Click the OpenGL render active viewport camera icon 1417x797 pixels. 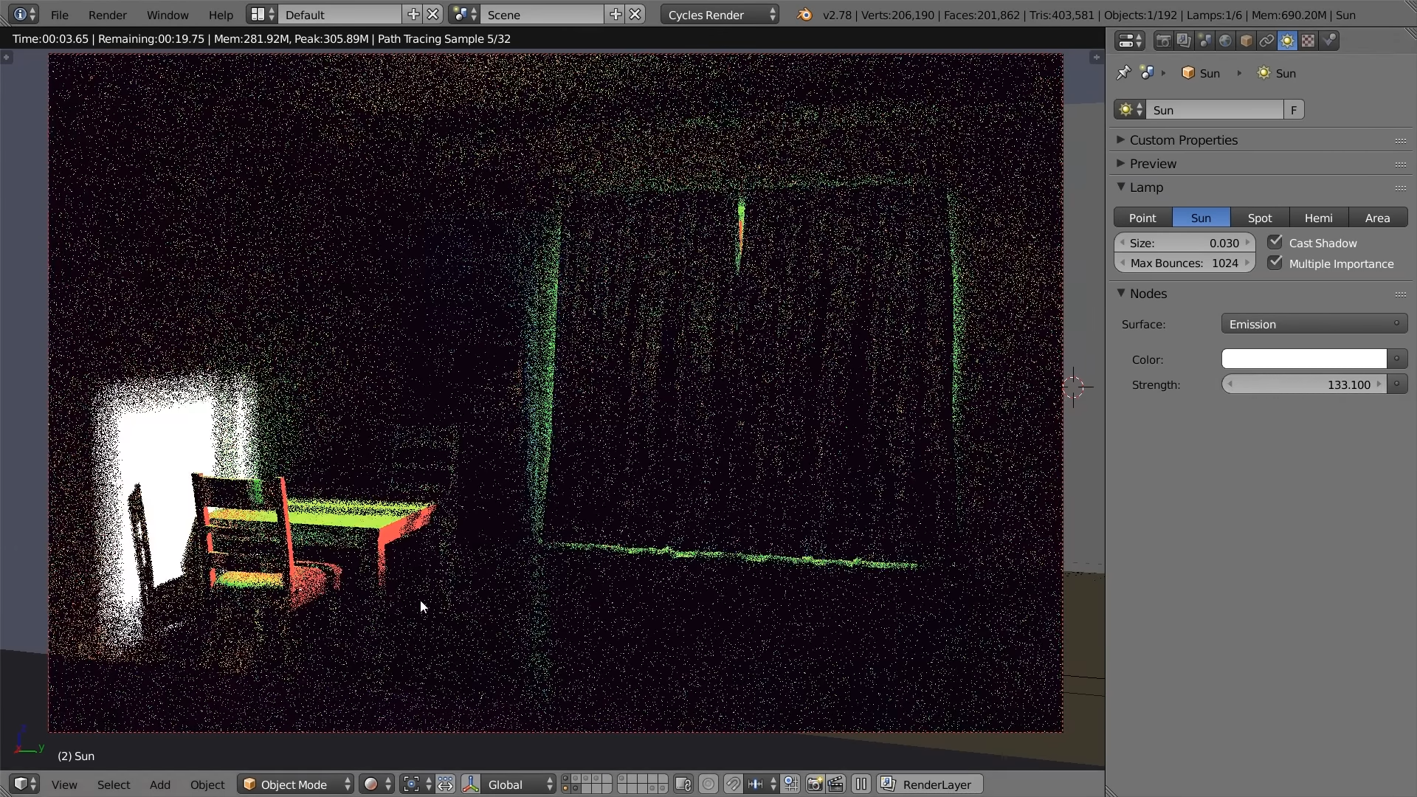815,784
